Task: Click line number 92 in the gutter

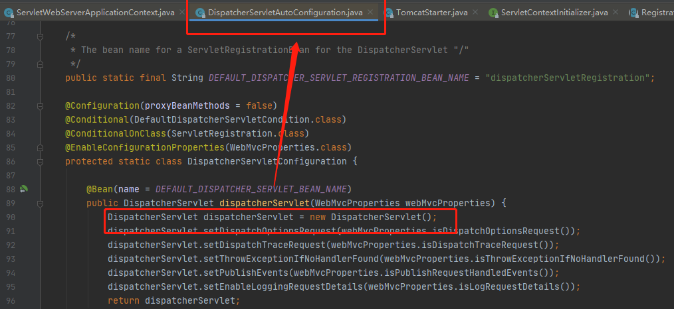Action: pos(11,245)
